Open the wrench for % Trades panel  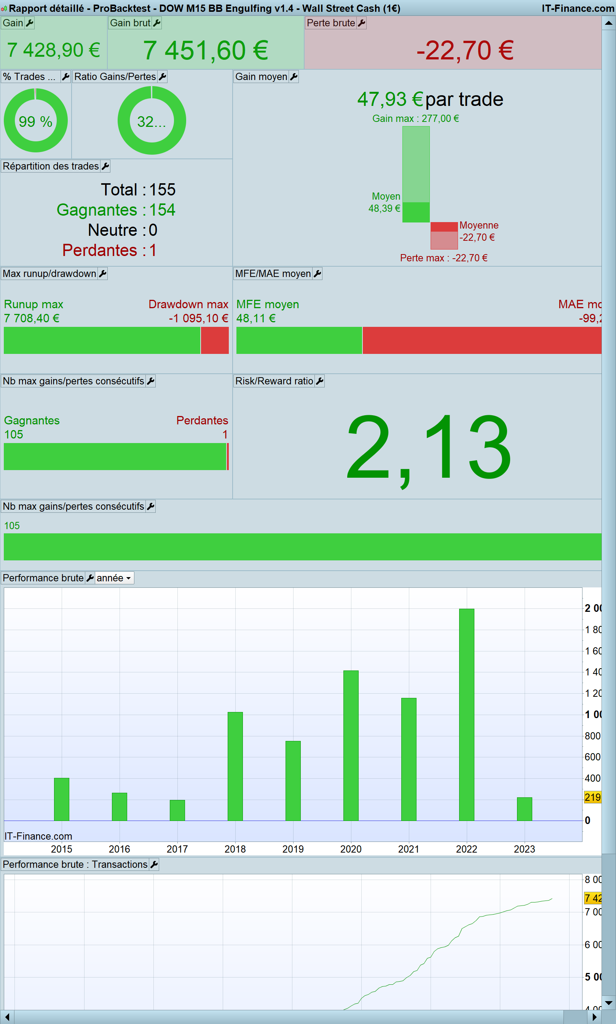[65, 77]
